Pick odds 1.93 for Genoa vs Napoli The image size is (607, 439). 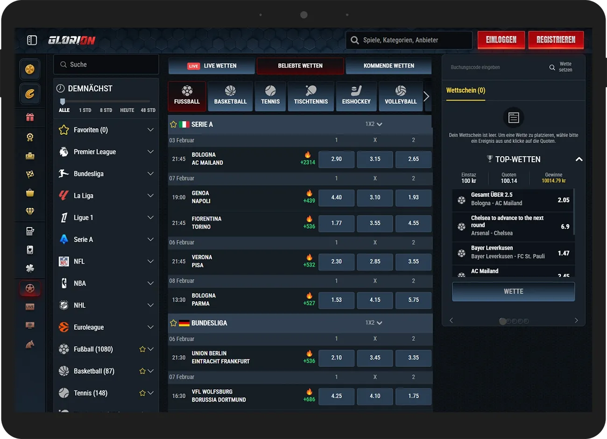(x=413, y=197)
